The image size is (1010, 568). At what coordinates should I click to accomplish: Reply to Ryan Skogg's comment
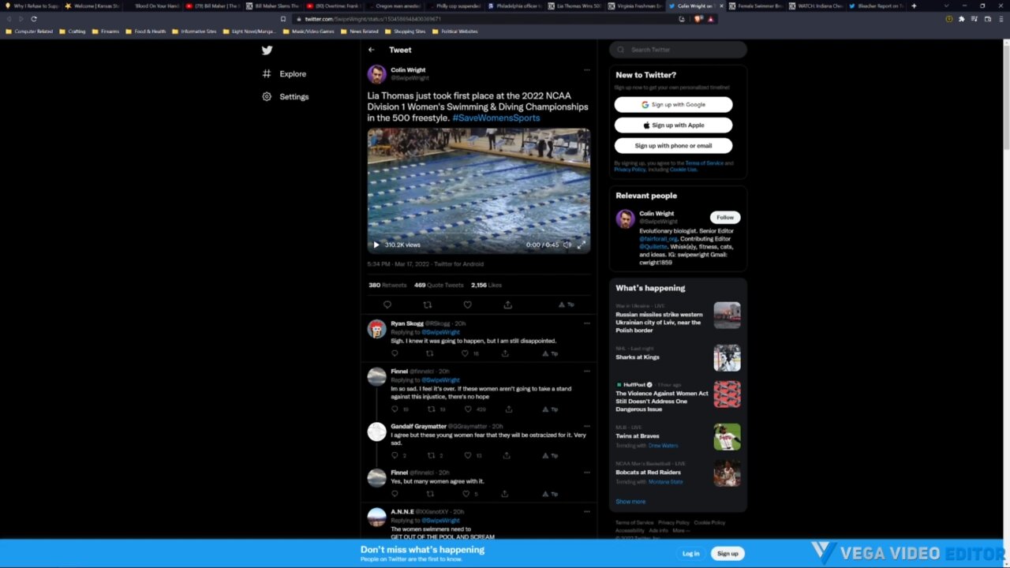395,353
